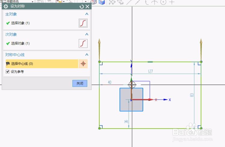Click the centerline crosshair selection icon
225x147 pixels.
[83, 64]
